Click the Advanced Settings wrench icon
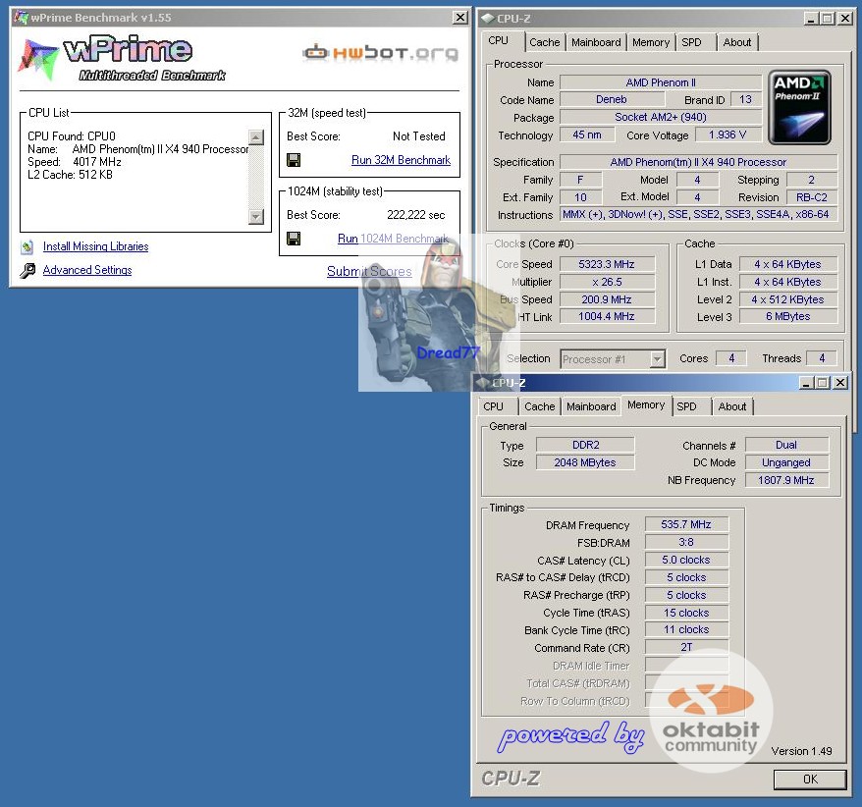 [x=27, y=270]
